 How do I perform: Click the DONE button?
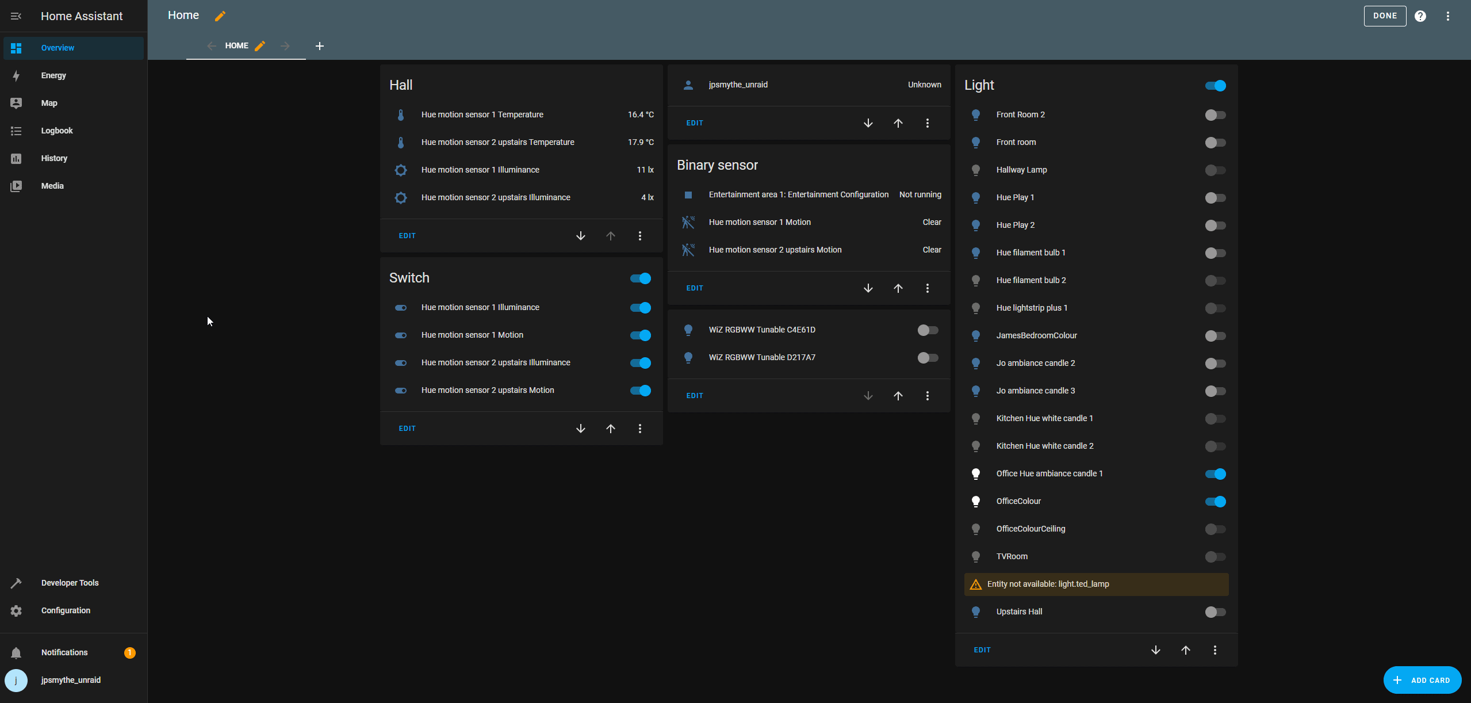coord(1384,16)
